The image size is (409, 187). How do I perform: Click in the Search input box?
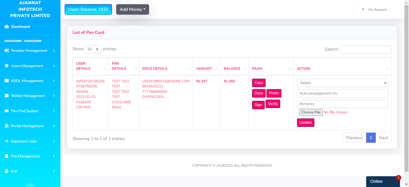pyautogui.click(x=366, y=49)
